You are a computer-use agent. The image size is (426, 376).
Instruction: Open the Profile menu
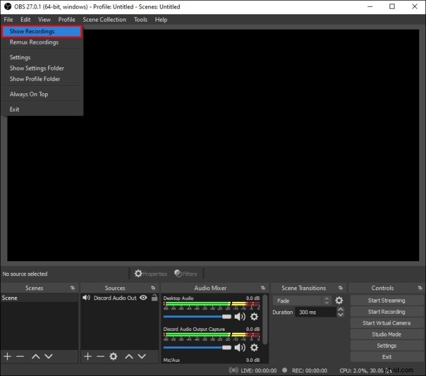tap(67, 20)
